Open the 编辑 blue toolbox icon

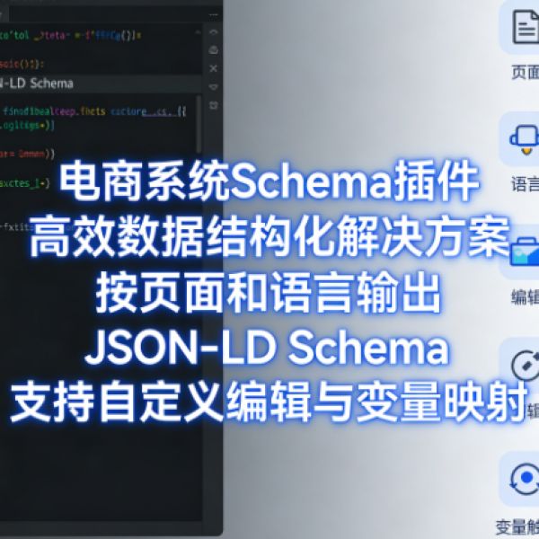point(526,252)
